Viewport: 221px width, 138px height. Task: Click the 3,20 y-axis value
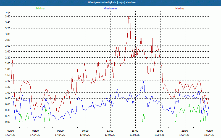8,28
